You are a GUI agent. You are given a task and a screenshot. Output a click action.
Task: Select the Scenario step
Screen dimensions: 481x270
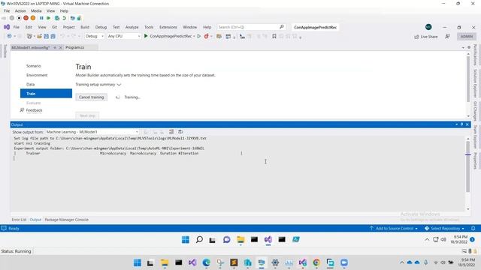click(x=33, y=66)
